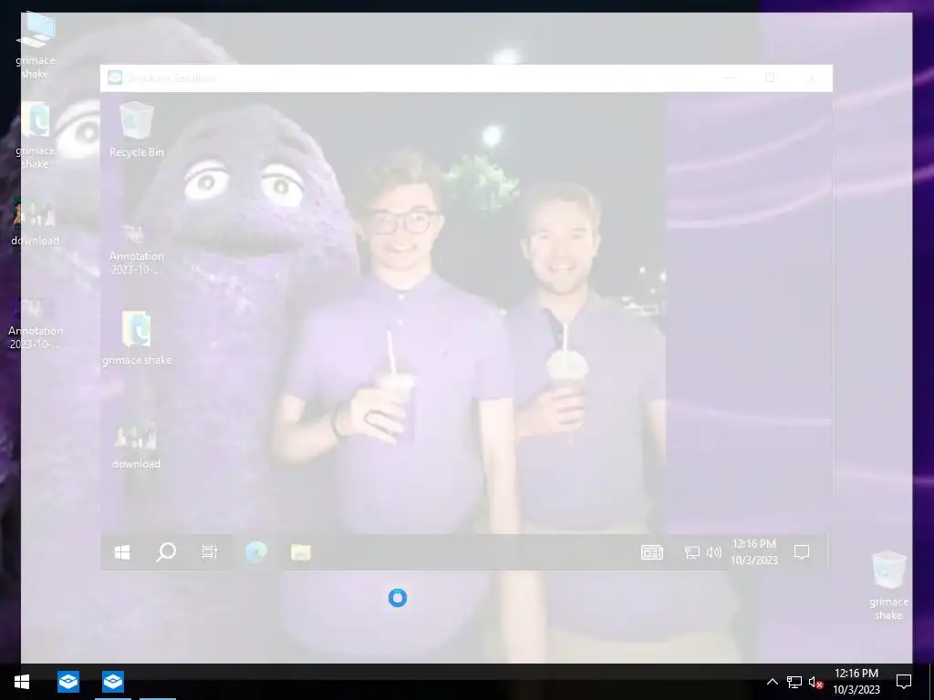Open the host notification center icon
The width and height of the screenshot is (934, 700).
(x=904, y=682)
